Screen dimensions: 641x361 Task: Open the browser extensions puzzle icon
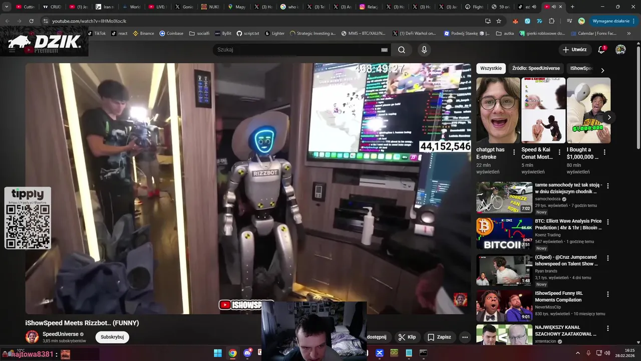click(x=552, y=21)
